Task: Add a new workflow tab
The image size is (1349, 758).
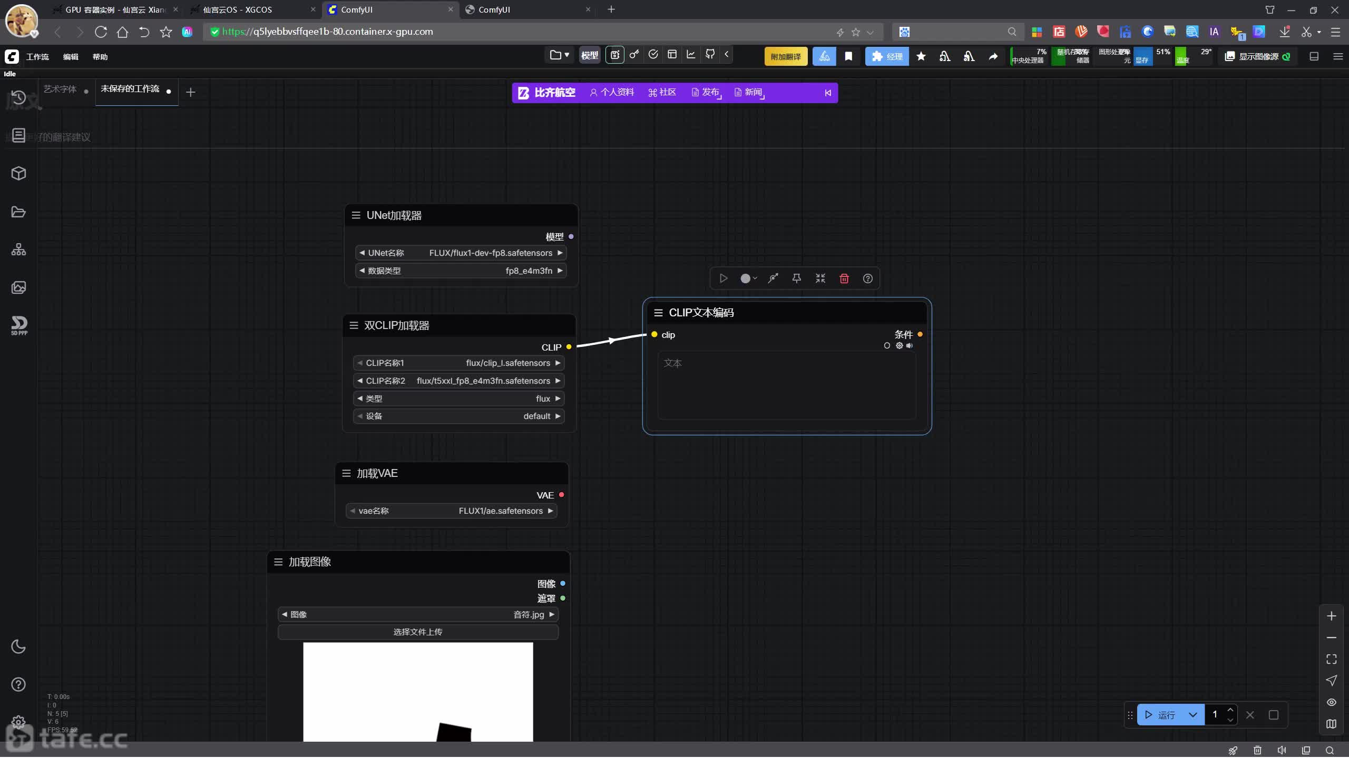Action: (x=191, y=92)
